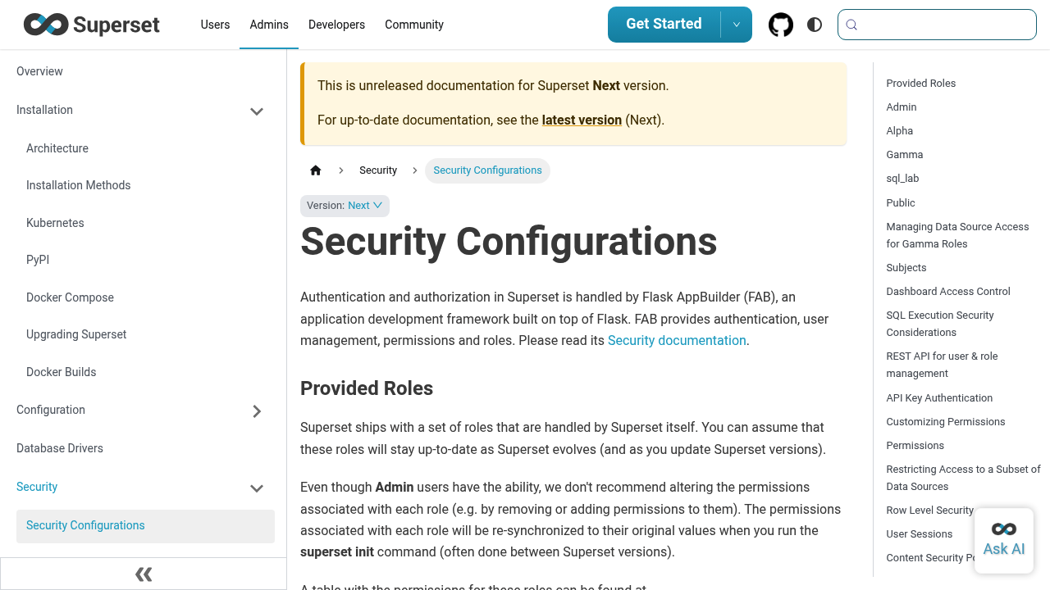Jump to Restricting Access to Subset section
The image size is (1050, 590).
pos(963,478)
